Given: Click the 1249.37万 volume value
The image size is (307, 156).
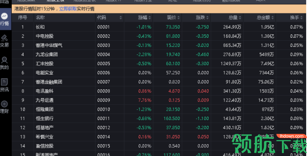Looking at the screenshot, I should (x=231, y=63).
